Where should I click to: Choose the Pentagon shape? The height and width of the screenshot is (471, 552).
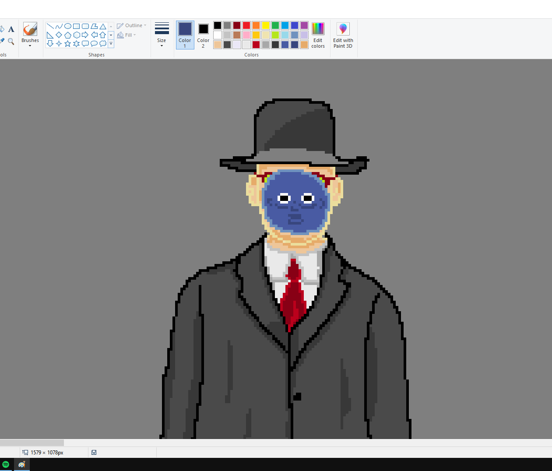68,35
